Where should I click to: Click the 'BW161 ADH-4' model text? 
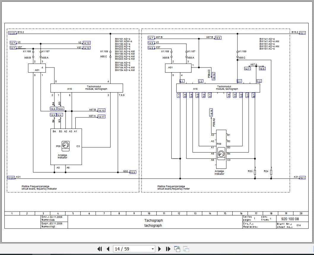coord(123,42)
